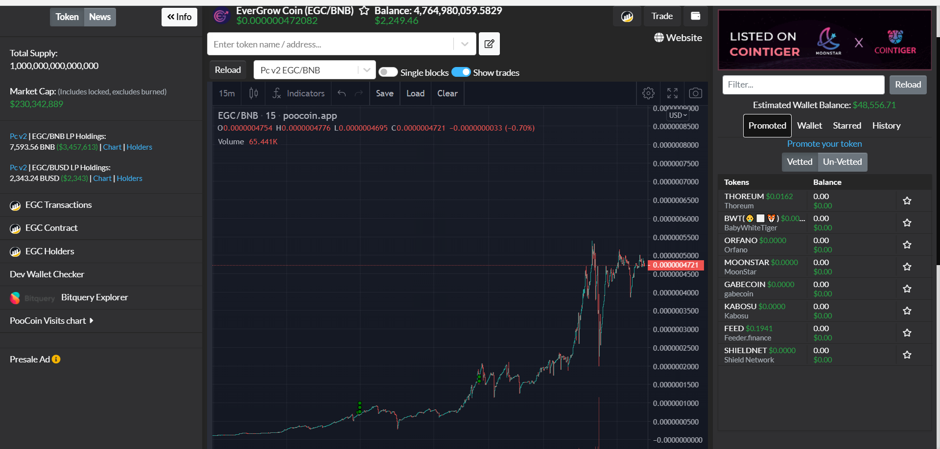Load a saved chart layout
This screenshot has width=940, height=449.
tap(415, 93)
